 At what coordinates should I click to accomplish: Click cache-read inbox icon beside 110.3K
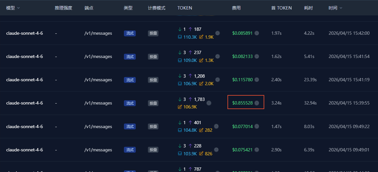click(179, 37)
